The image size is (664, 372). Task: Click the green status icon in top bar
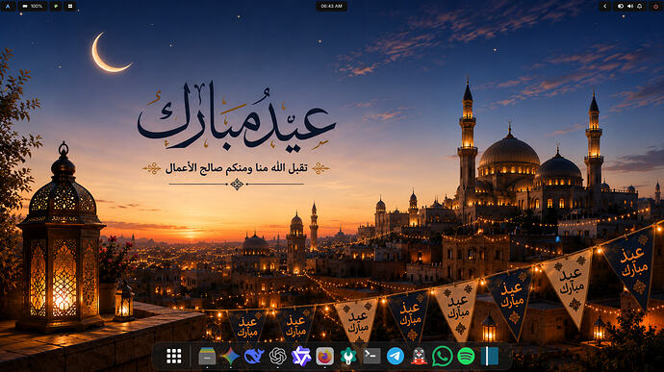pos(56,7)
